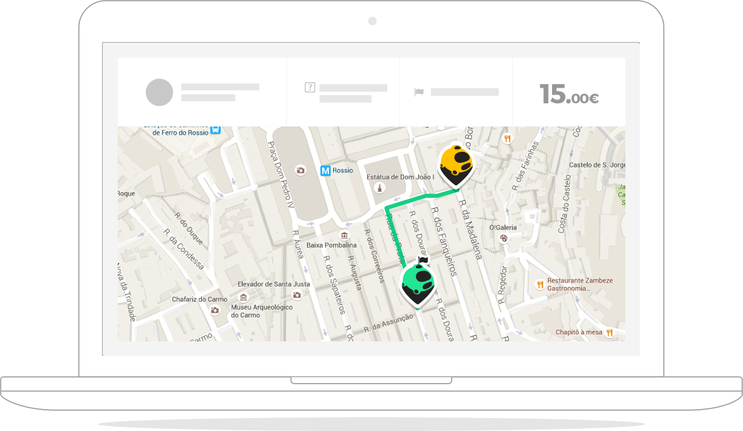Select the Rossio metro station icon
This screenshot has width=743, height=431.
coord(326,170)
